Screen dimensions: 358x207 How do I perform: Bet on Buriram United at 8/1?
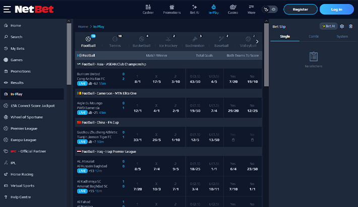tap(138, 79)
